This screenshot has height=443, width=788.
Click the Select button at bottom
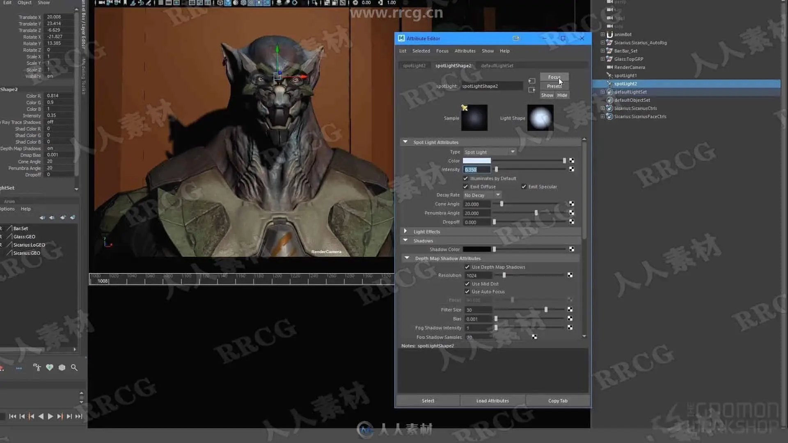[x=428, y=401]
